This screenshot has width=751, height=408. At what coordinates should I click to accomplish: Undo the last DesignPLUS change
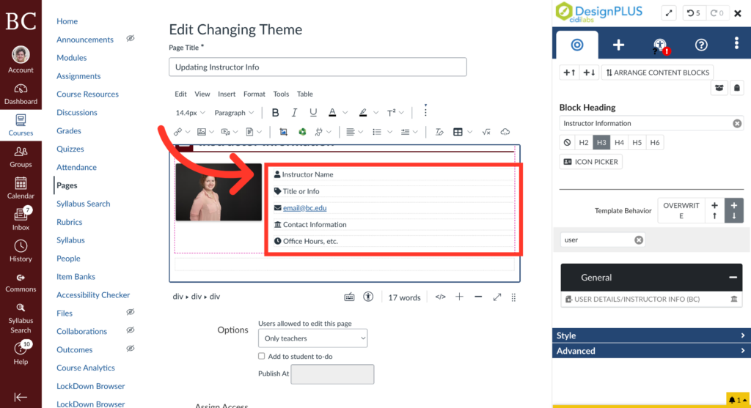tap(694, 13)
